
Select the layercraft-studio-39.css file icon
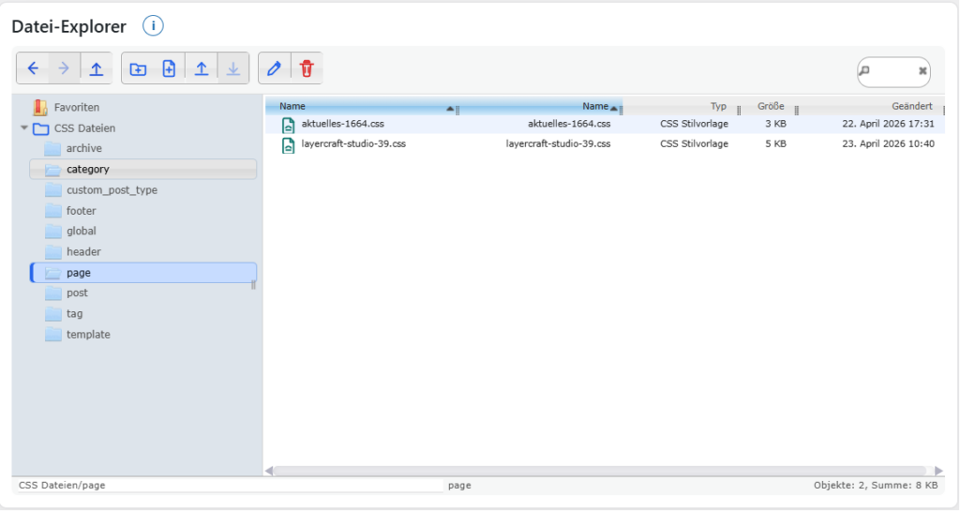click(x=288, y=145)
